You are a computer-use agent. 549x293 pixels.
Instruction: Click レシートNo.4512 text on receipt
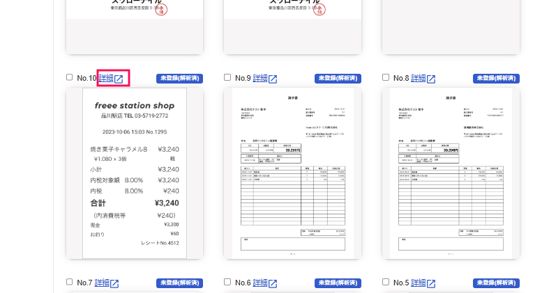(160, 243)
